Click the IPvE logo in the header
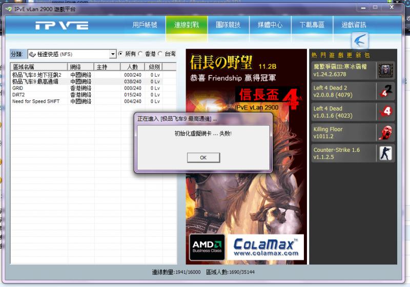The height and width of the screenshot is (287, 410). (61, 25)
